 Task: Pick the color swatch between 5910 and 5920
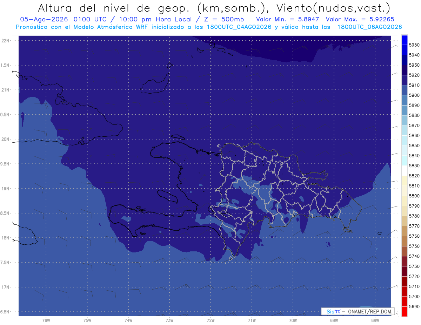tap(405, 80)
